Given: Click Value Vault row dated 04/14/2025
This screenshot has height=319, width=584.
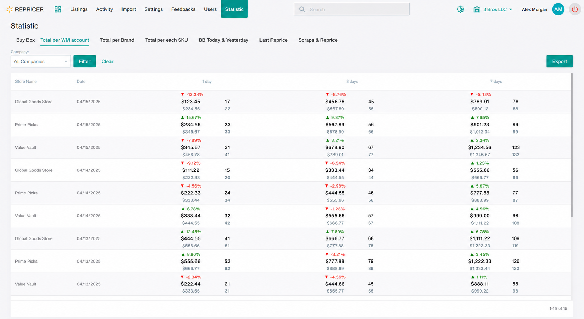Looking at the screenshot, I should (291, 216).
